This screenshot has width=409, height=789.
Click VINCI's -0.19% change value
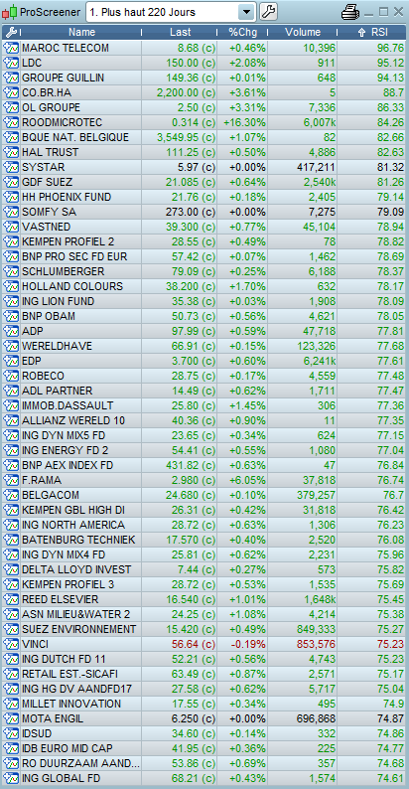coord(249,644)
